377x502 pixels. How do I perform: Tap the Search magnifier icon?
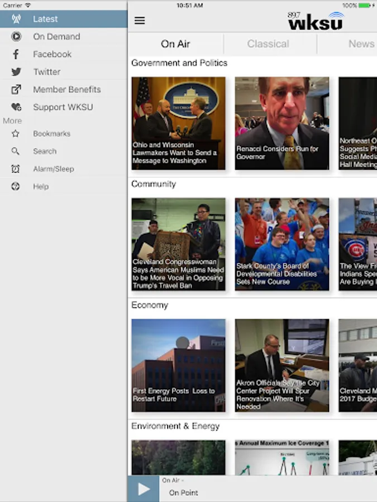[x=16, y=151]
